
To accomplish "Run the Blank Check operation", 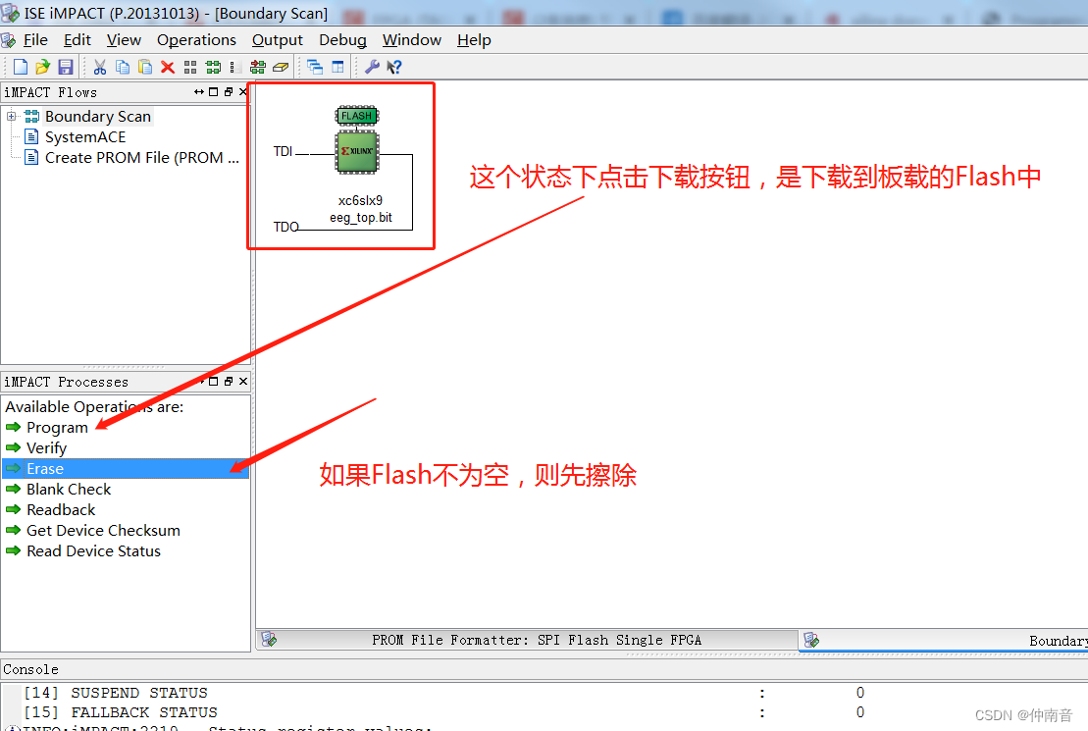I will point(69,489).
